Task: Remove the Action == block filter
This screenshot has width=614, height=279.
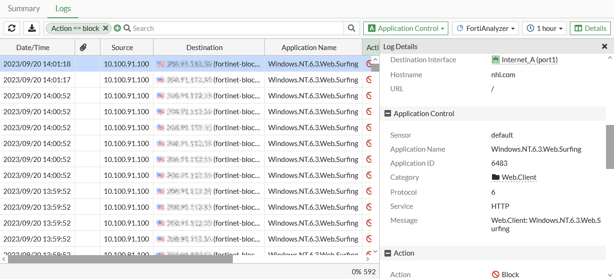Action: (106, 28)
